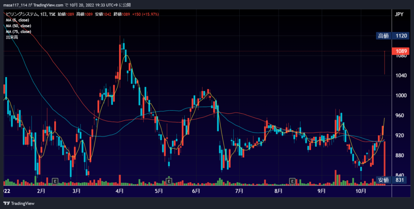Click the red 1089 current price label
This screenshot has height=209, width=414.
[401, 51]
